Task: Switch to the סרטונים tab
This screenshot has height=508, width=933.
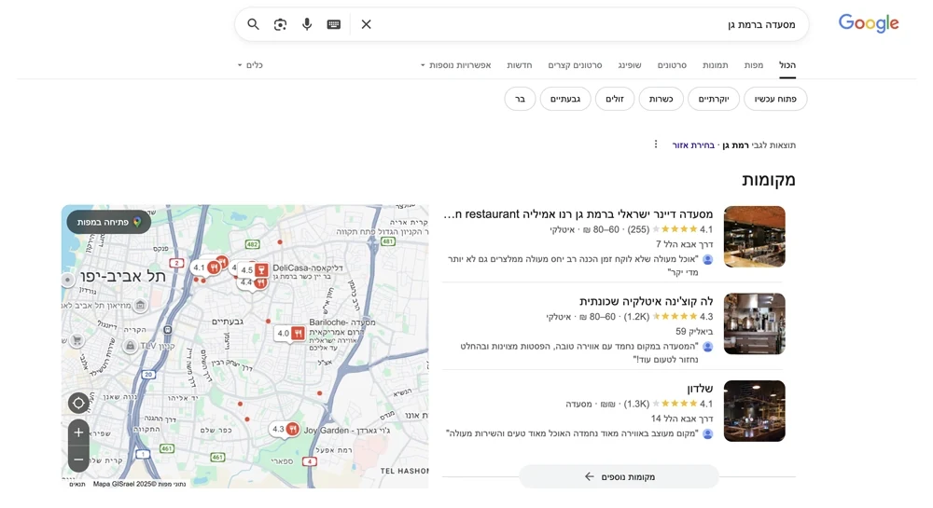Action: tap(672, 64)
